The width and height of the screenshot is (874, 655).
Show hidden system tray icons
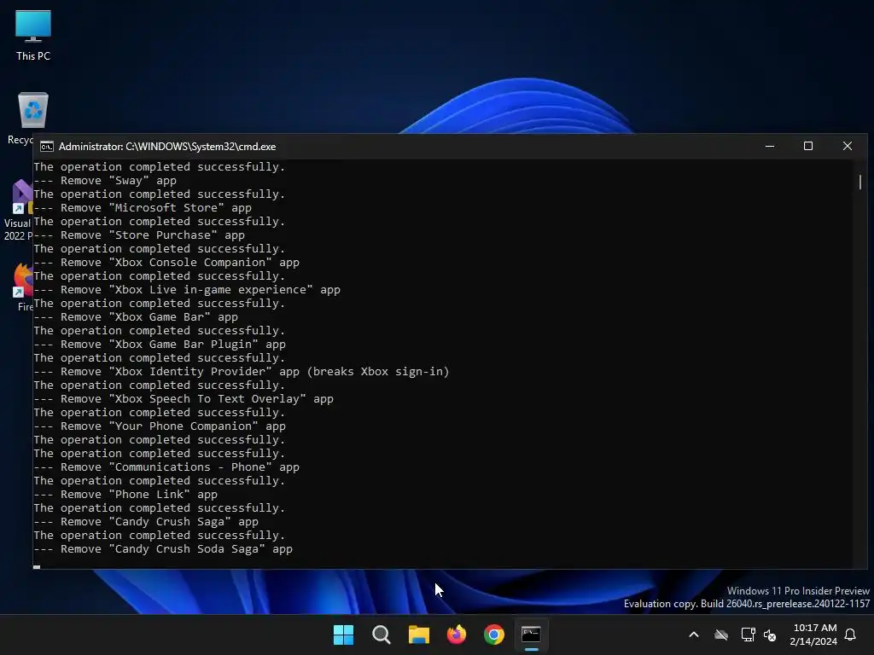pos(694,635)
